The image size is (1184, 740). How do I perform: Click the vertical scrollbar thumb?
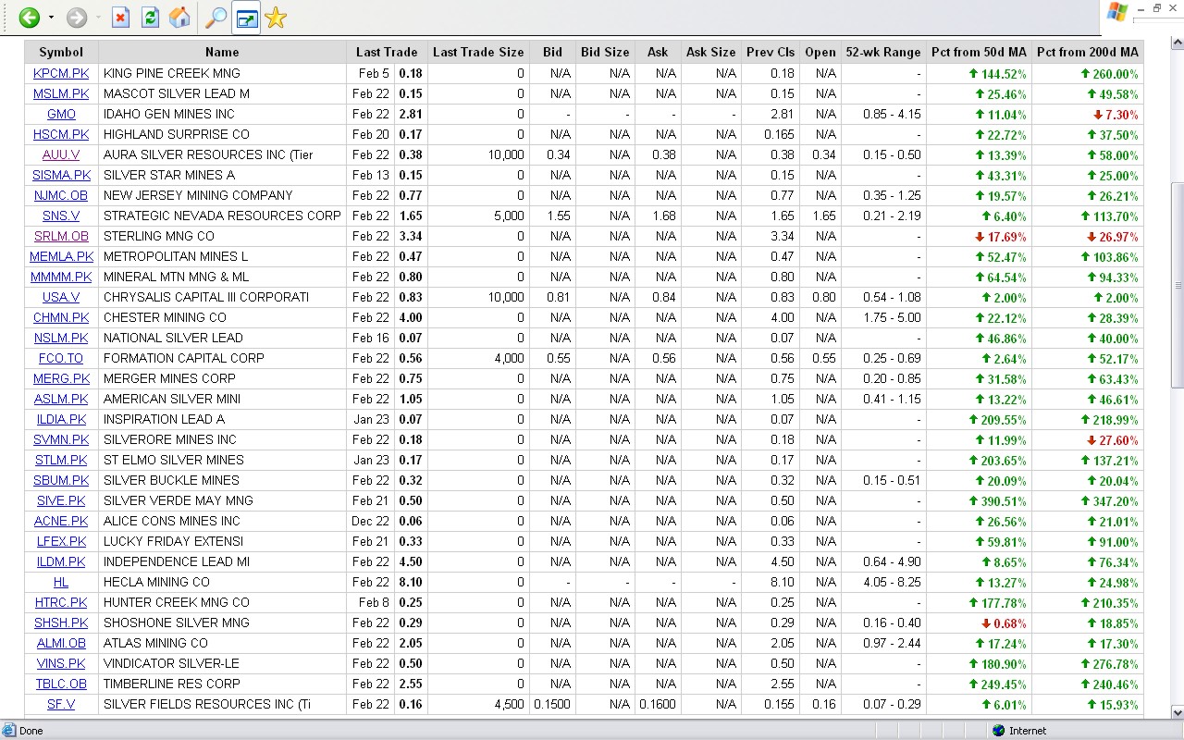click(1177, 285)
